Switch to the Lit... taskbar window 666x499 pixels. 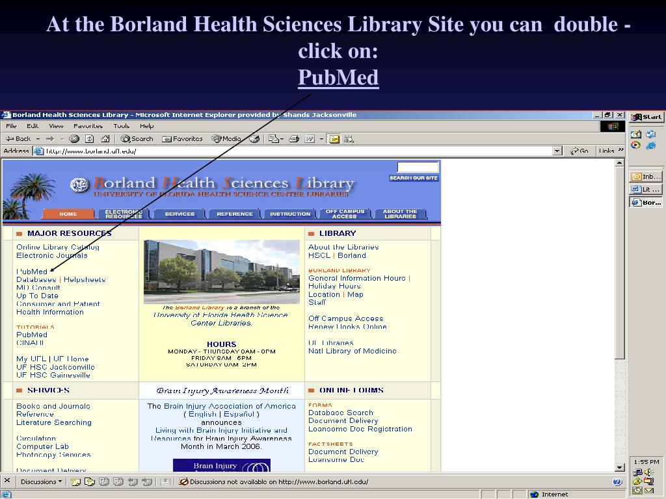coord(646,189)
